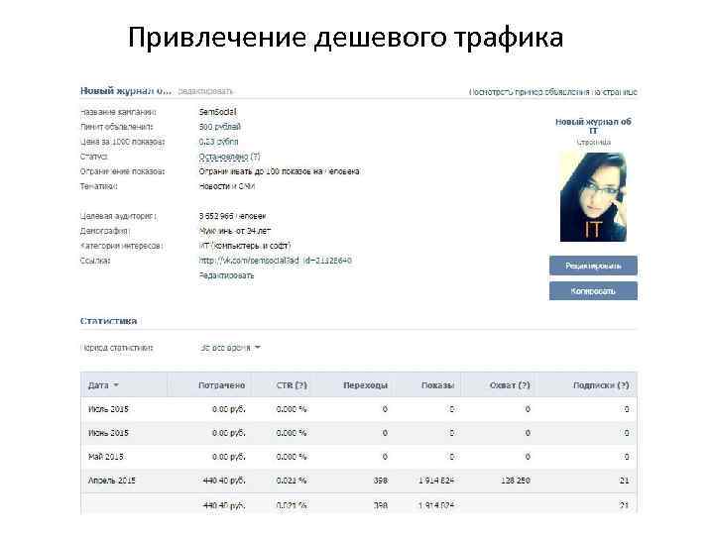Open the ad preview example link
Viewport: 714px width, 535px height.
pyautogui.click(x=552, y=92)
